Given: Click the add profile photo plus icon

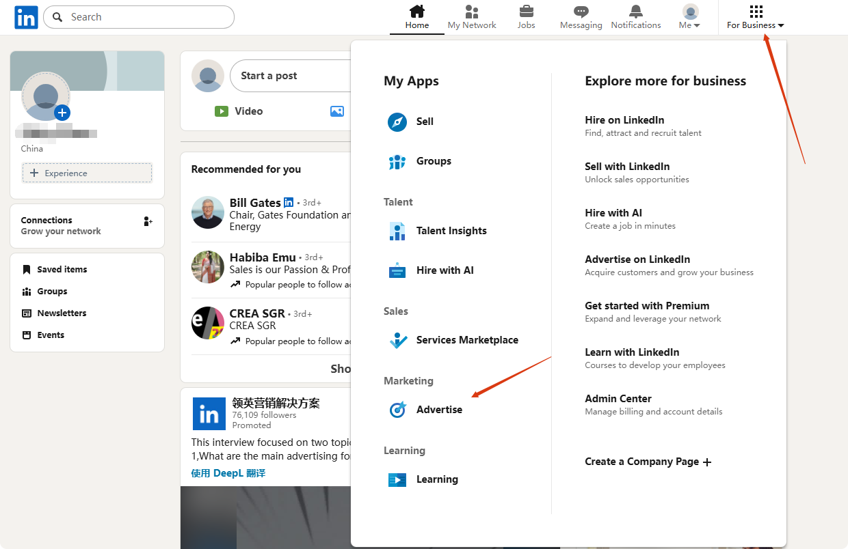Looking at the screenshot, I should [x=62, y=113].
